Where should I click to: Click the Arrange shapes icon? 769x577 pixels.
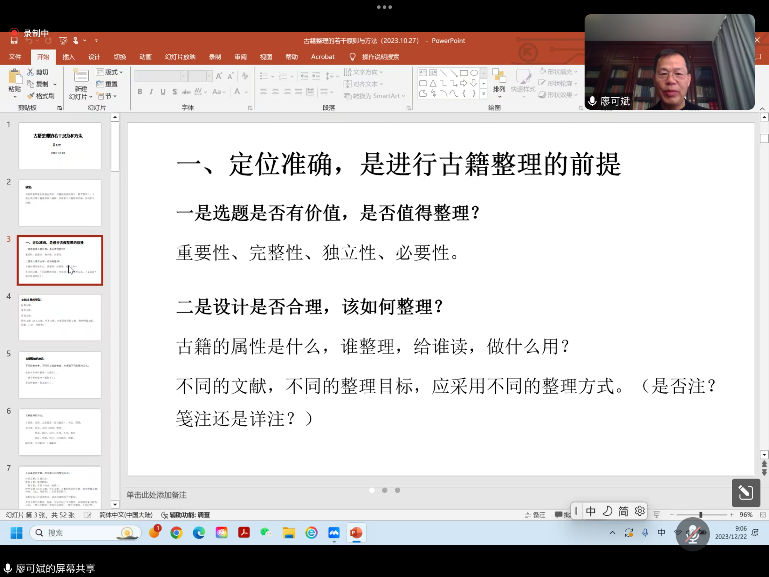click(x=499, y=76)
